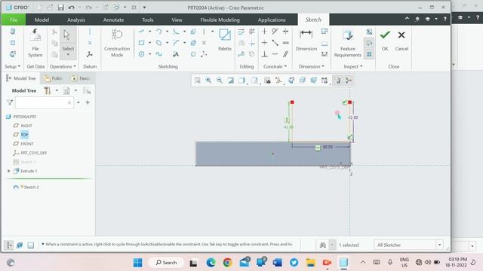Apply the Equal constraint icon
The width and height of the screenshot is (483, 271).
285,43
